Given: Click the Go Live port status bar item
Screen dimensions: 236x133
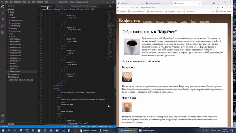Looking at the screenshot, I should pos(103,127).
